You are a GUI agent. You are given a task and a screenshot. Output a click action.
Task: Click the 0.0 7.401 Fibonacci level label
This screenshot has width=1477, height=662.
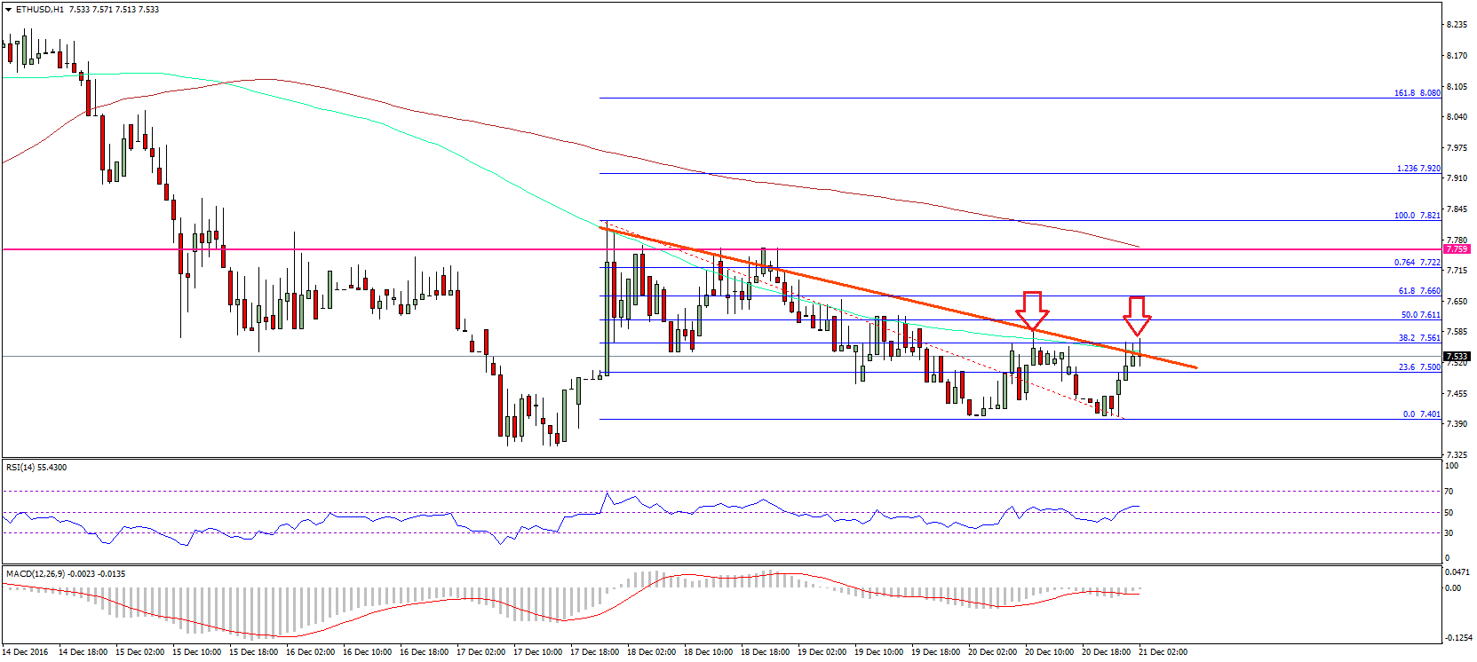click(1422, 414)
